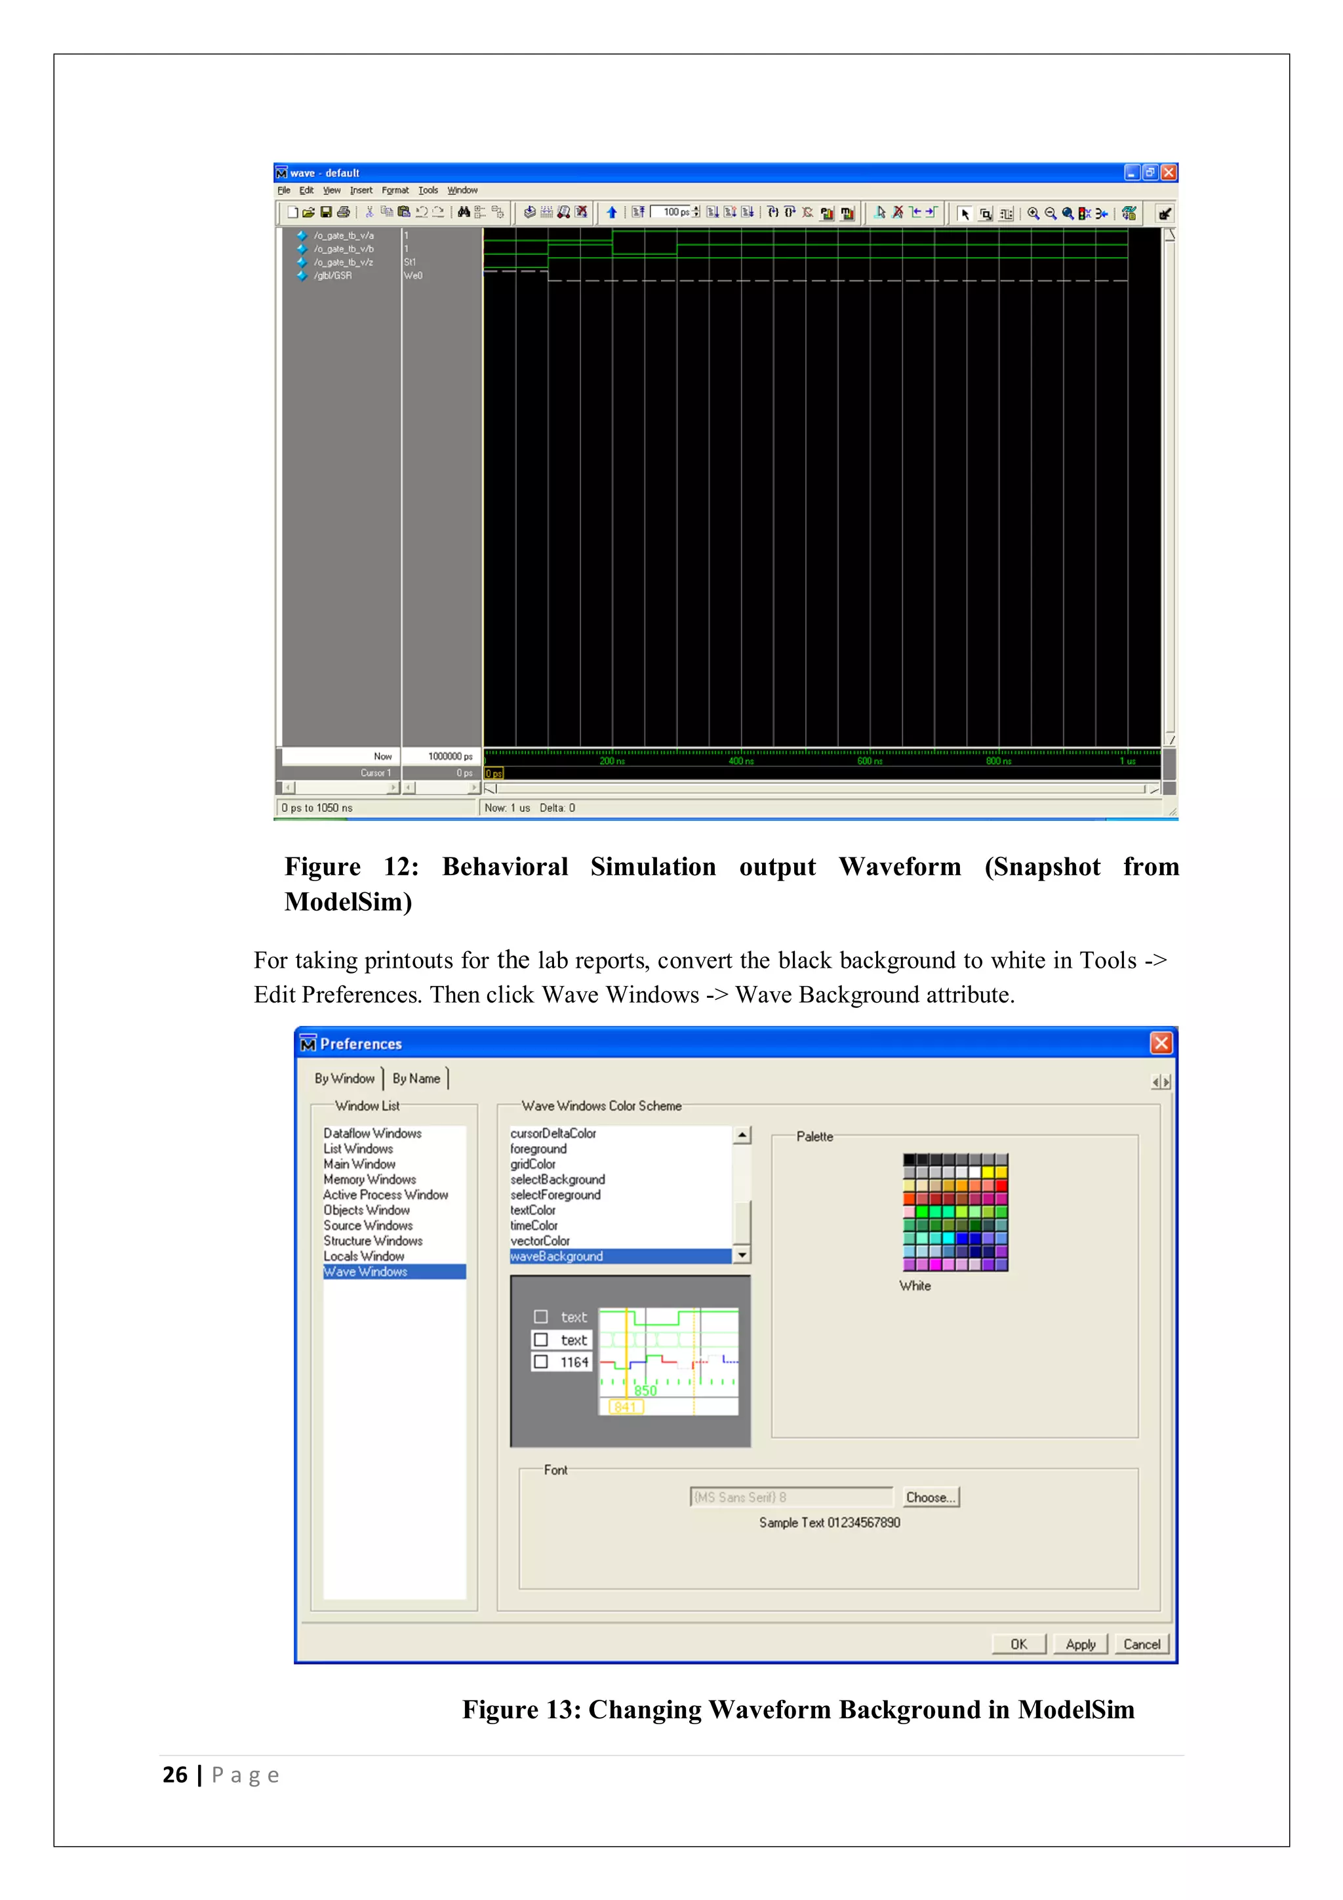Select waveBackground in color scheme list
Screen dimensions: 1343x1900
click(621, 1256)
